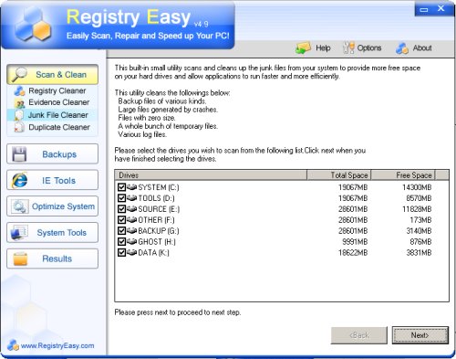
Task: Open the IE Tools section
Action: (x=52, y=180)
